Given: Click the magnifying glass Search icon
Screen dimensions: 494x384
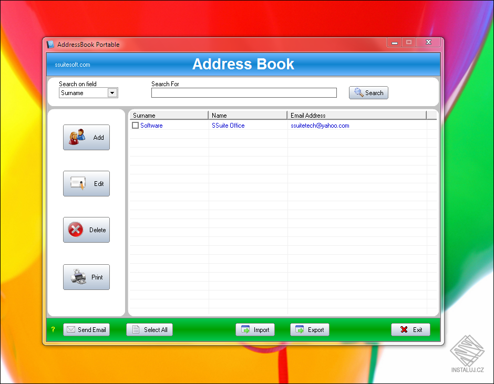Looking at the screenshot, I should (358, 92).
